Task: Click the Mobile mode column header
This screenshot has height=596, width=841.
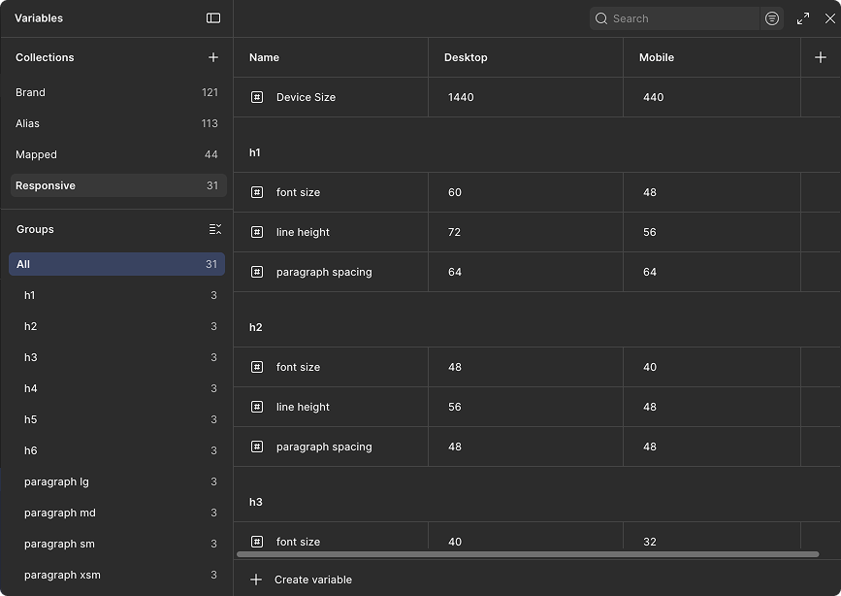Action: coord(712,57)
